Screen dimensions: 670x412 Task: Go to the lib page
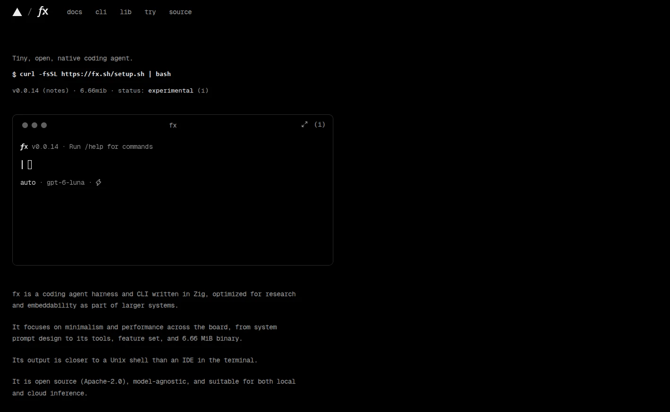126,12
